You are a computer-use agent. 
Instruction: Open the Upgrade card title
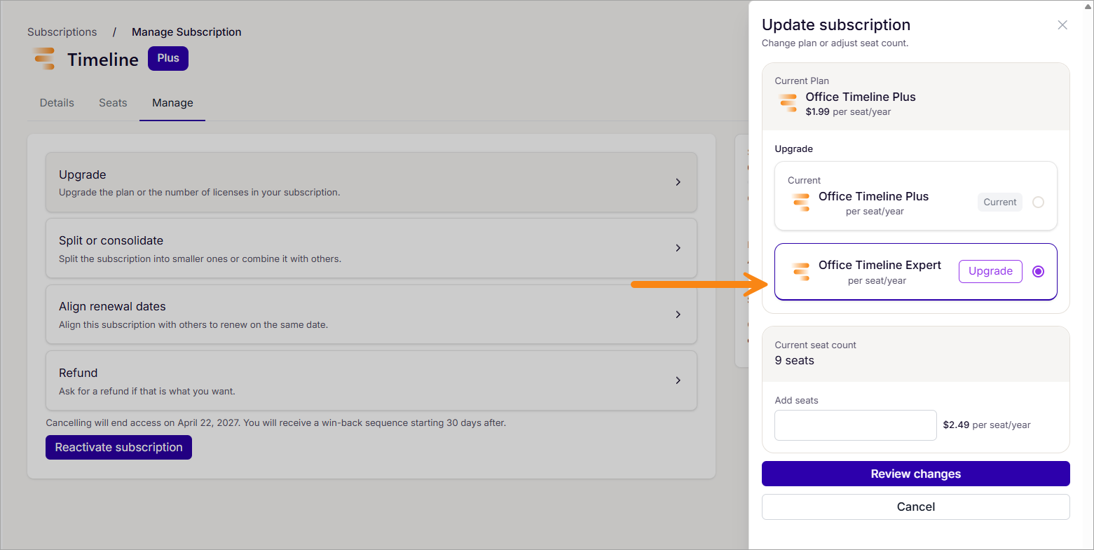pos(83,174)
